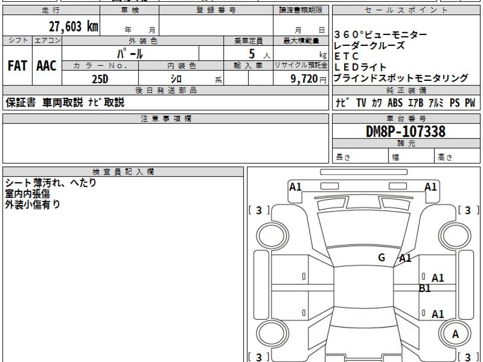Click the G mark on the windshield diagram
This screenshot has width=483, height=362.
pos(382,257)
